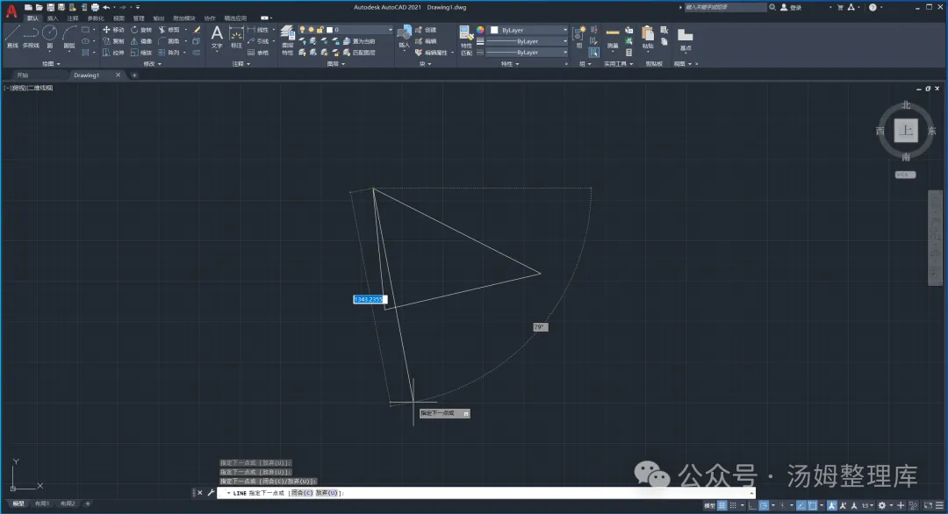The image size is (948, 514).
Task: Switch to the Manage (管理) ribbon tab
Action: [139, 18]
